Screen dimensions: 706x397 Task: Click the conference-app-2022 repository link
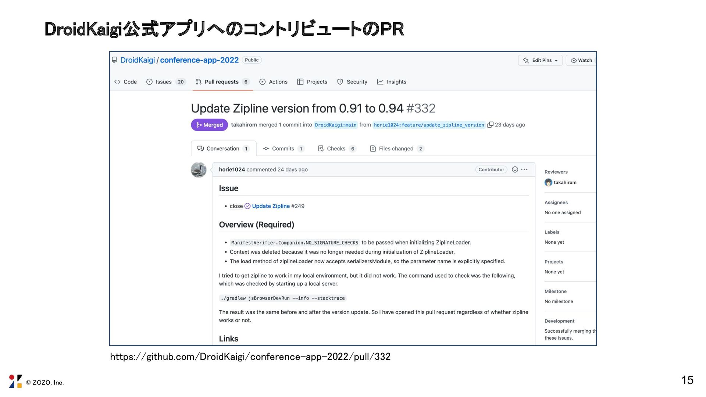click(199, 60)
